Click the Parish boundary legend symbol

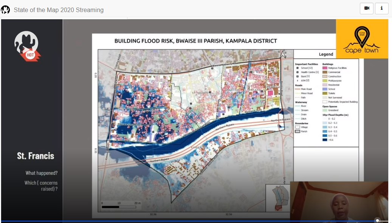point(297,131)
